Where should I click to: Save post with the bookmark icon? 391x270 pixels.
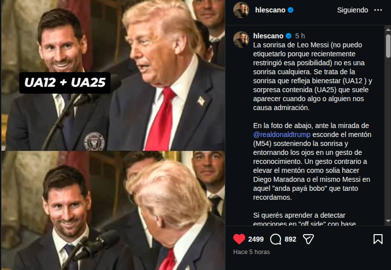[378, 239]
